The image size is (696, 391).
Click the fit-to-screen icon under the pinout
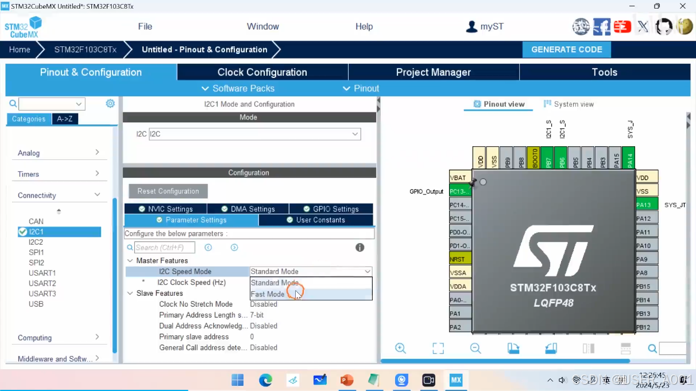(x=438, y=348)
